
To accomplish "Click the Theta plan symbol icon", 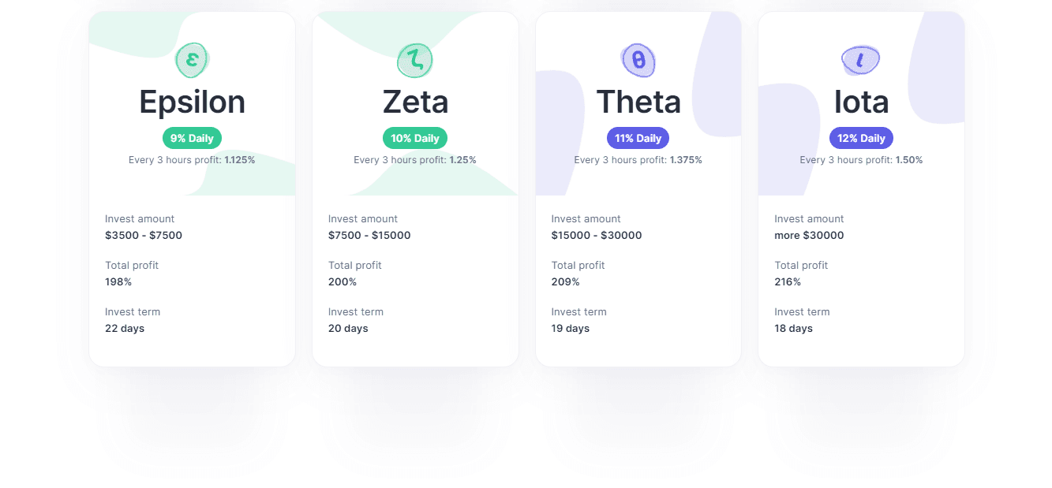I will pyautogui.click(x=638, y=60).
